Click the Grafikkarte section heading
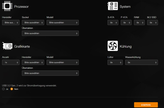The height and width of the screenshot is (108, 164). [22, 47]
